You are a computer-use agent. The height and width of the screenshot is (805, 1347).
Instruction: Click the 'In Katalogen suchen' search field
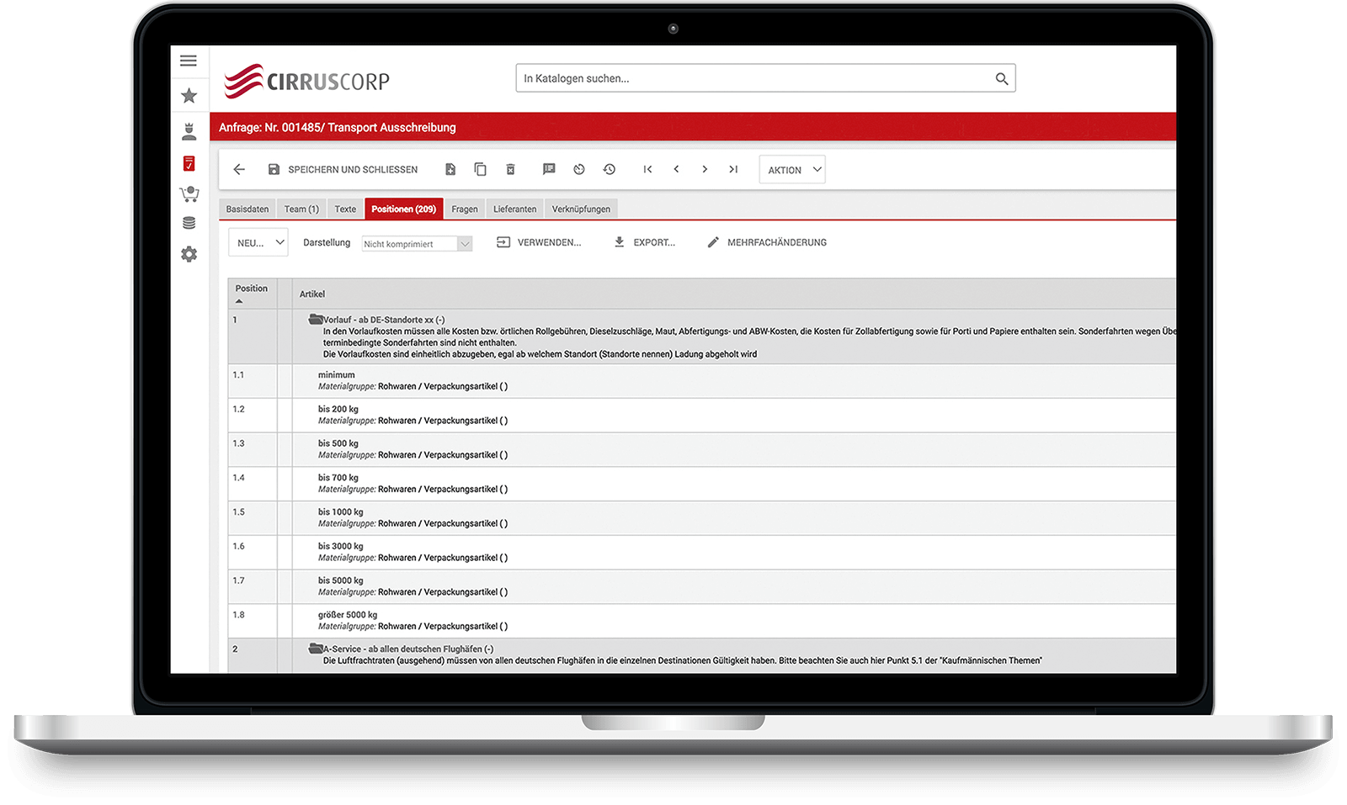click(753, 78)
